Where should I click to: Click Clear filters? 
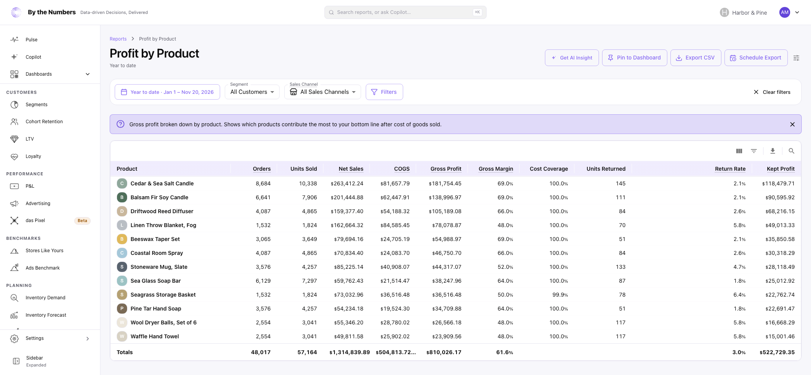772,92
